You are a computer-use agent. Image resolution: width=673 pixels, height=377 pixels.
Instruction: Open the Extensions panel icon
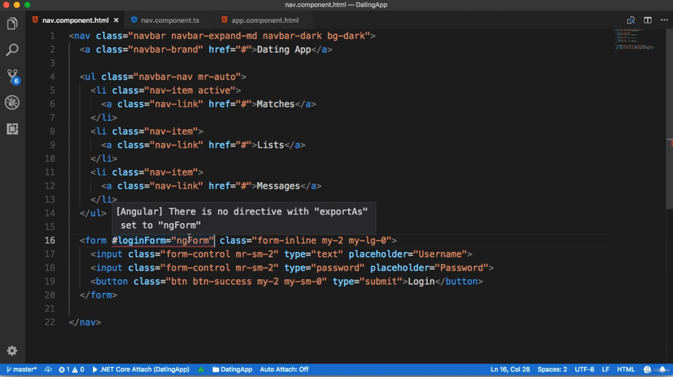point(12,129)
